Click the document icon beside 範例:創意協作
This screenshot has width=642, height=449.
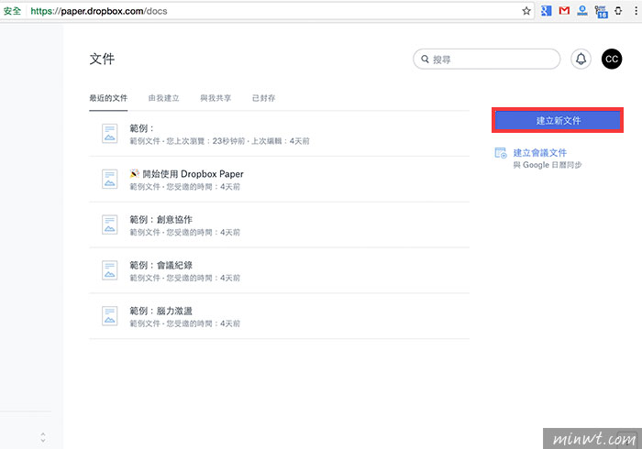click(x=110, y=224)
